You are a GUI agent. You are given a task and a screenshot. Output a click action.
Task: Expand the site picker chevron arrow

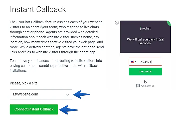pyautogui.click(x=67, y=95)
